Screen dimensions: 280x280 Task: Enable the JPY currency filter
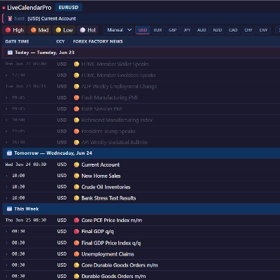pos(187,30)
